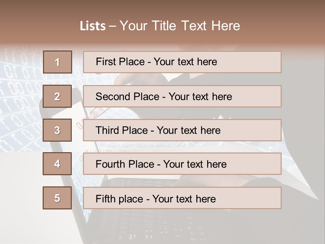Click the number 1 box
Image resolution: width=325 pixels, height=244 pixels.
pyautogui.click(x=57, y=62)
